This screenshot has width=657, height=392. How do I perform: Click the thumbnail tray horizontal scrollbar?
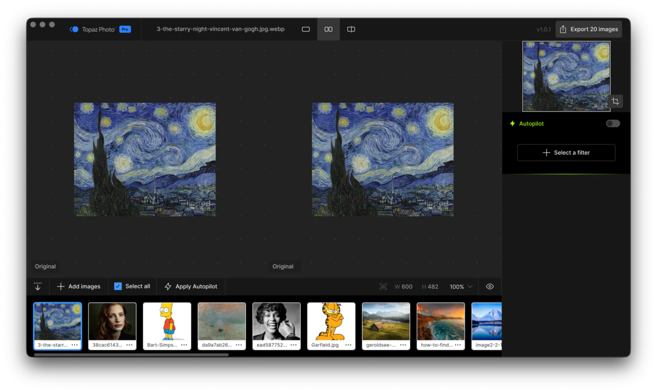click(x=131, y=354)
